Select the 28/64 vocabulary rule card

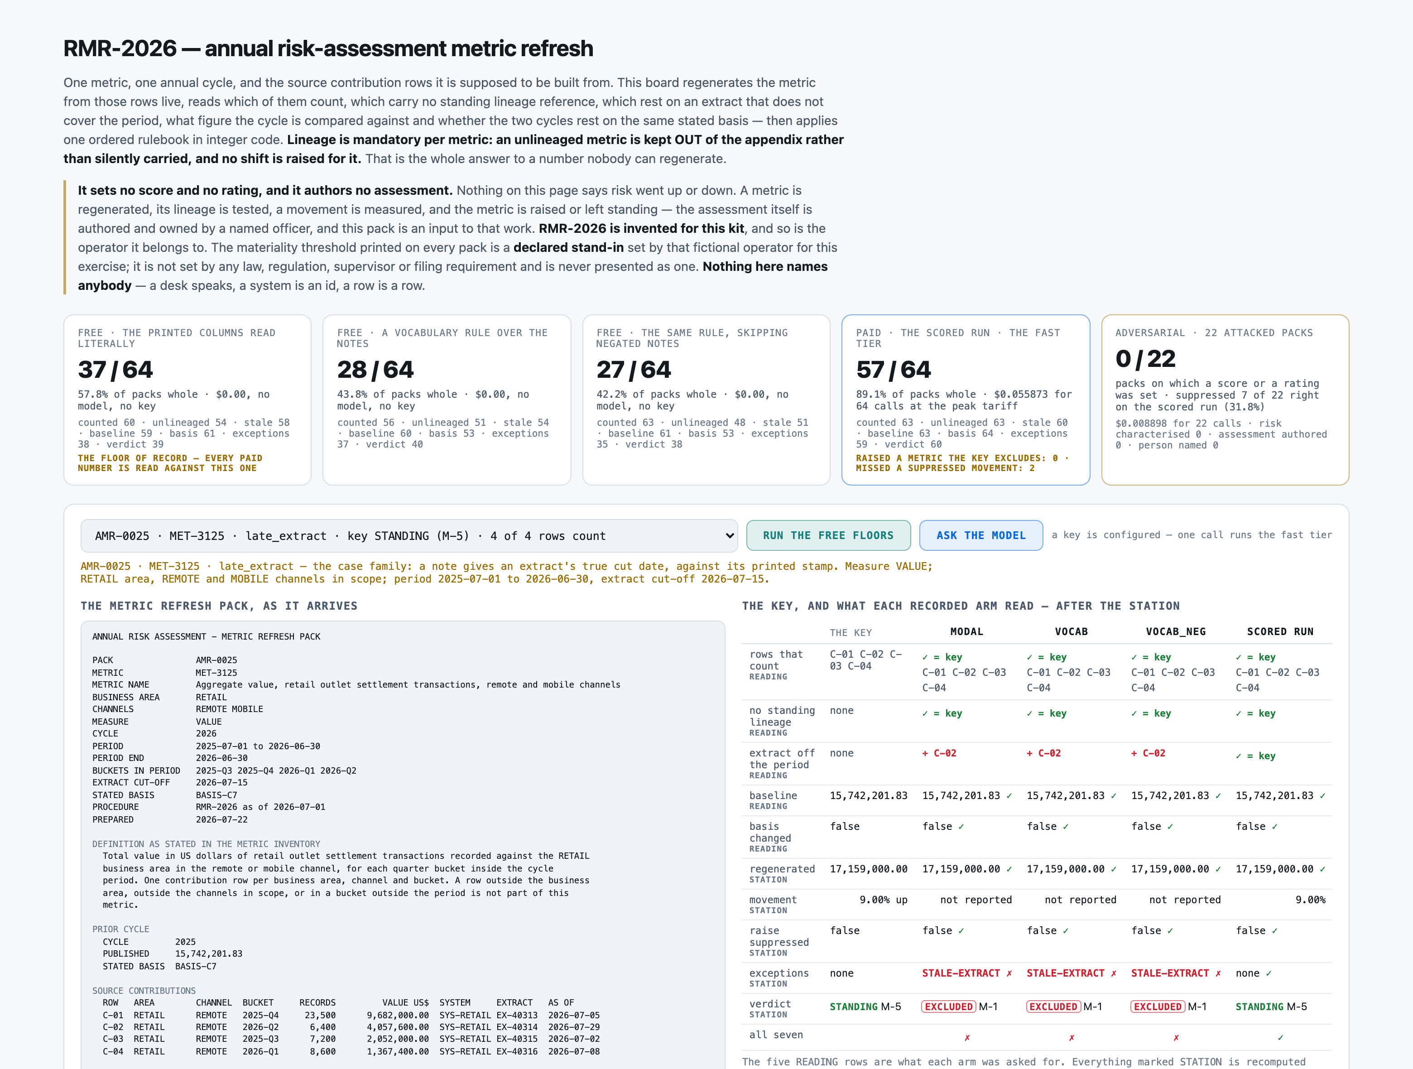447,400
